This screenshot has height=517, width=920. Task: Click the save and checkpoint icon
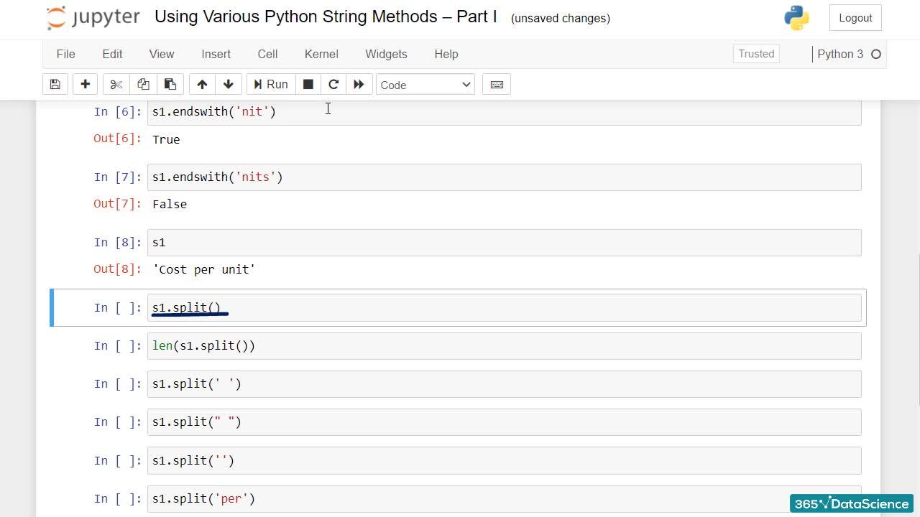click(x=55, y=85)
